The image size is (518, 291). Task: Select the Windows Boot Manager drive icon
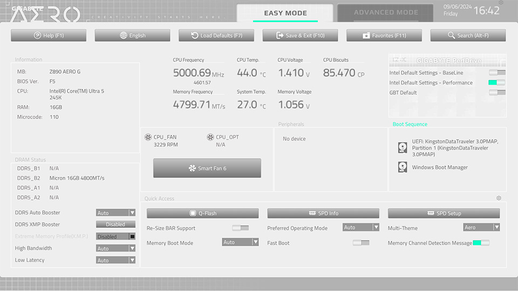coord(403,167)
